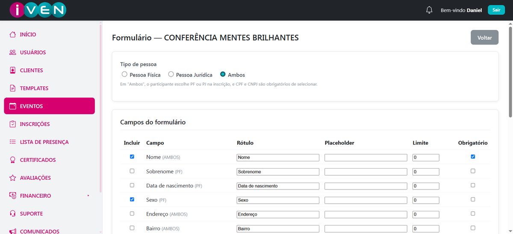Uncheck Incluir for Sexo field

tap(132, 199)
